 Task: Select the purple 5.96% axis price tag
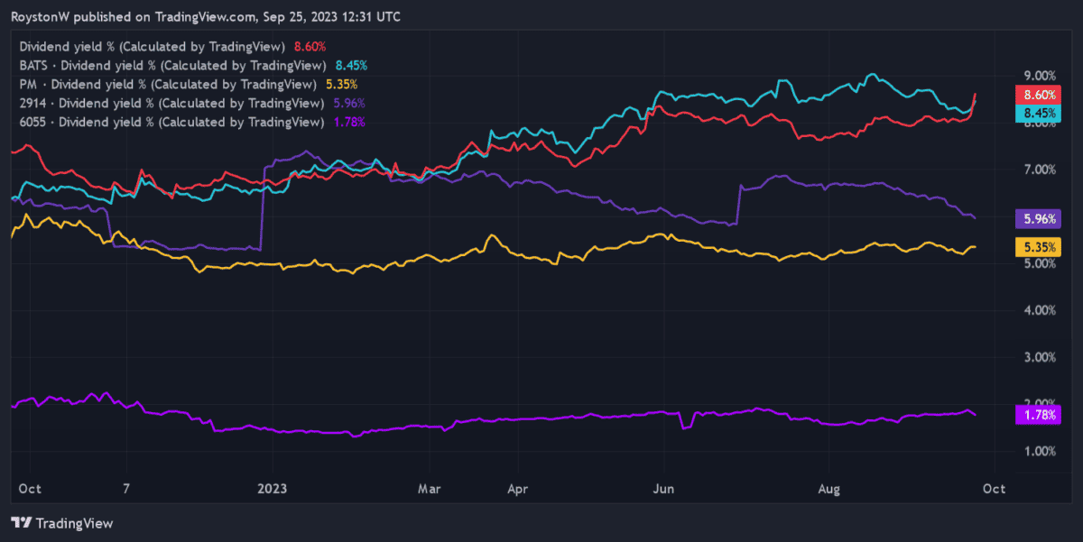coord(1036,218)
